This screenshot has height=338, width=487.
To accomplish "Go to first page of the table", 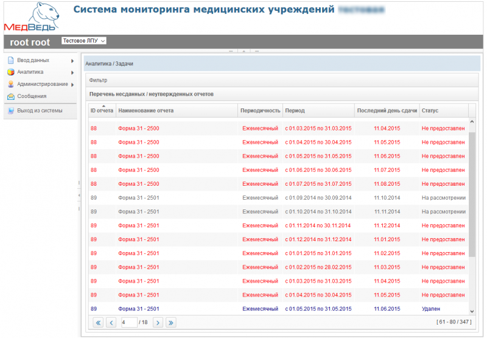I will point(98,322).
